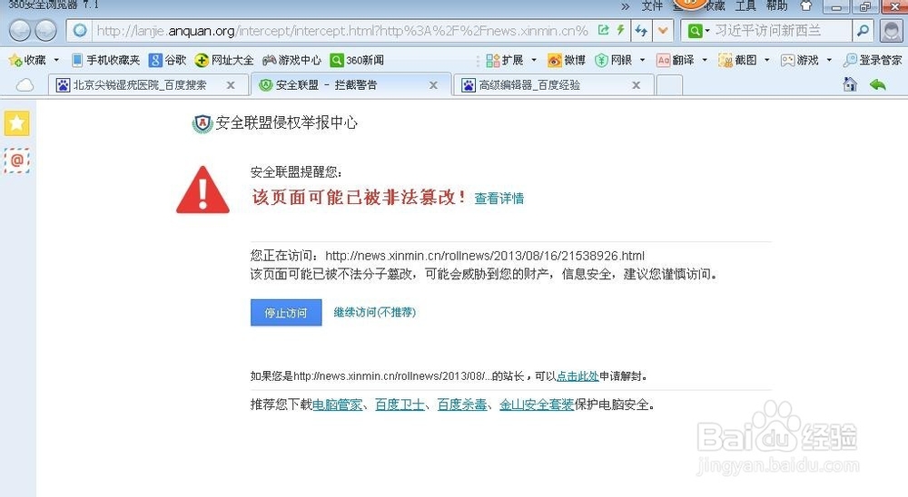Image resolution: width=908 pixels, height=497 pixels.
Task: Open the 帮助 menu
Action: pyautogui.click(x=776, y=5)
